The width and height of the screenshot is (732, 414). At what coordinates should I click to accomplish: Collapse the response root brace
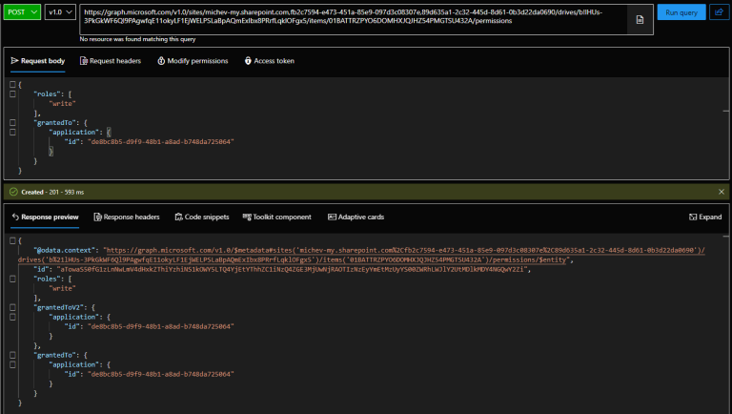(12, 240)
